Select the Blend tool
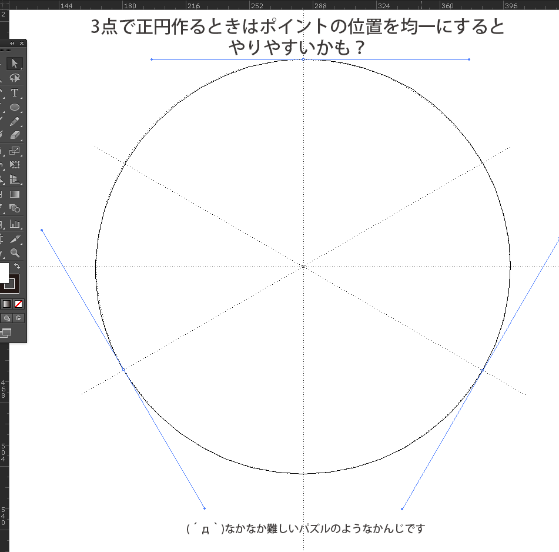Viewport: 559px width, 552px height. pyautogui.click(x=15, y=208)
